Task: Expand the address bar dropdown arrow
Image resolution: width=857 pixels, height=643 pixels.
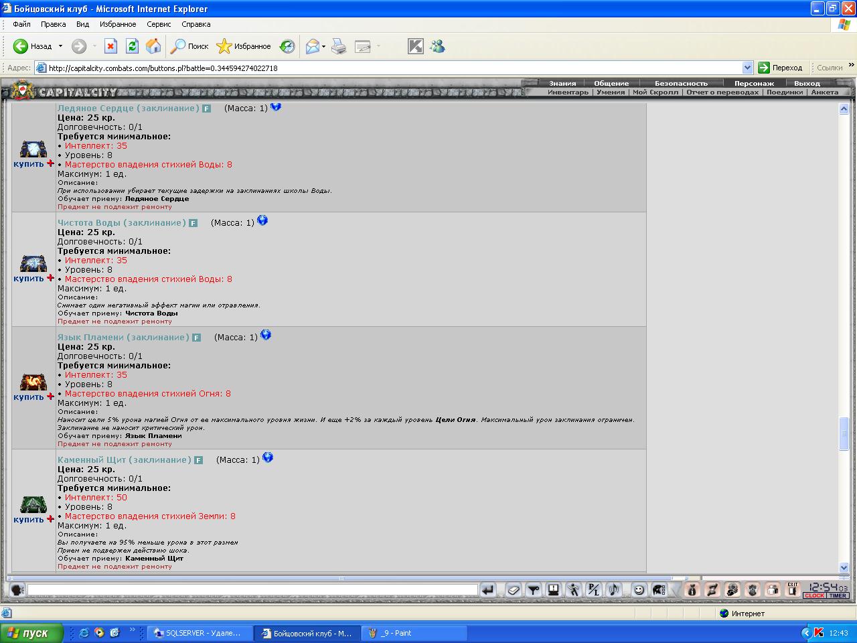Action: tap(748, 68)
